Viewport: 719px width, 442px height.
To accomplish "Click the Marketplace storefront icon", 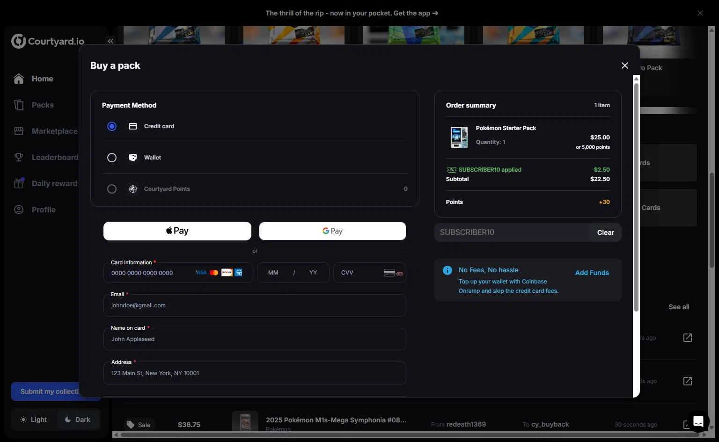I will point(19,131).
